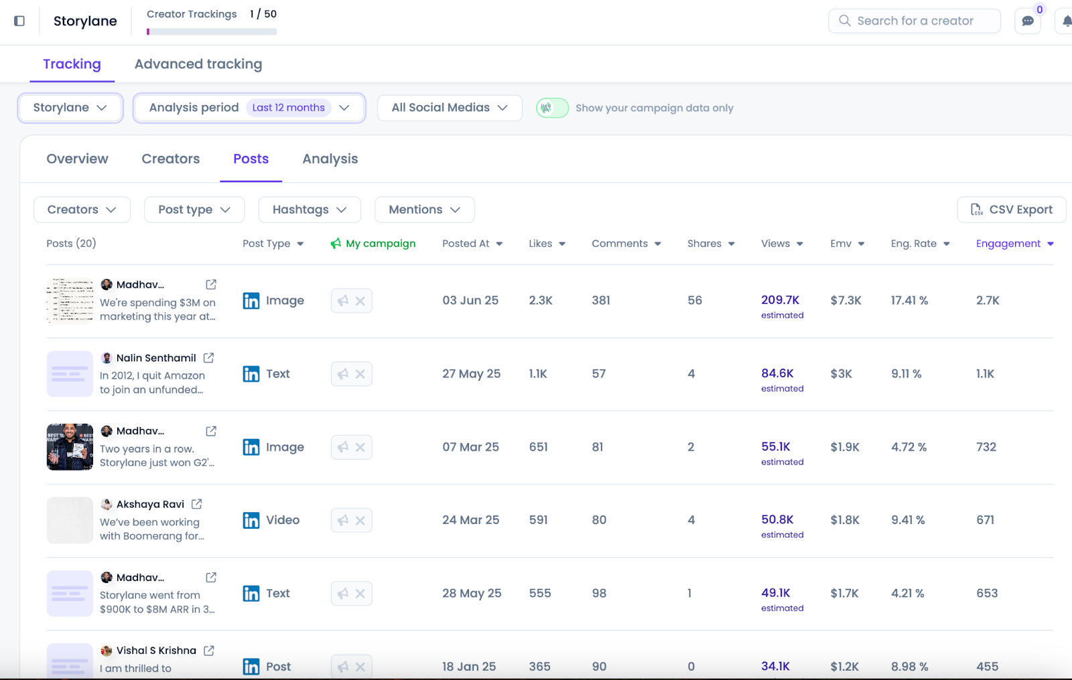
Task: Open the All Social Medias dropdown
Action: [450, 108]
